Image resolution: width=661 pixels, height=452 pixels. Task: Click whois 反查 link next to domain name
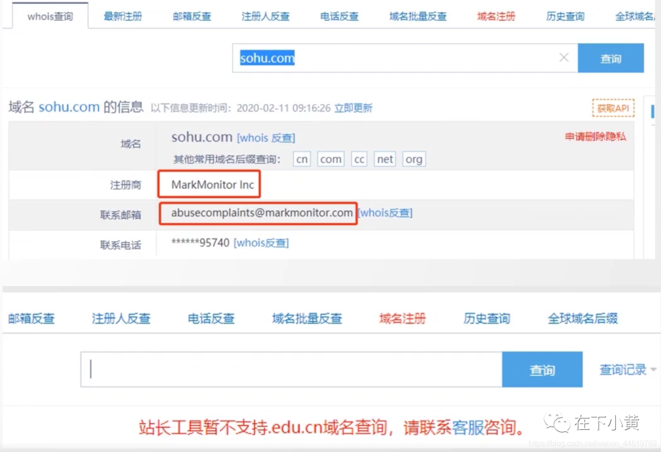click(266, 138)
